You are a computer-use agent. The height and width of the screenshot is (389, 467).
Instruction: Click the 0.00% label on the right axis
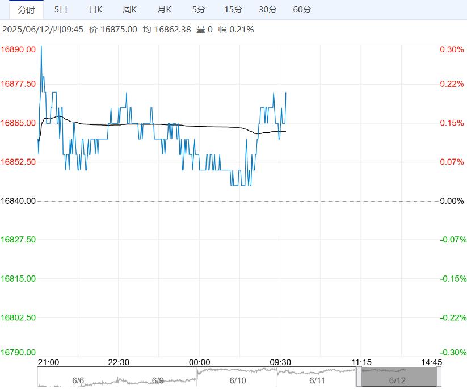point(452,201)
